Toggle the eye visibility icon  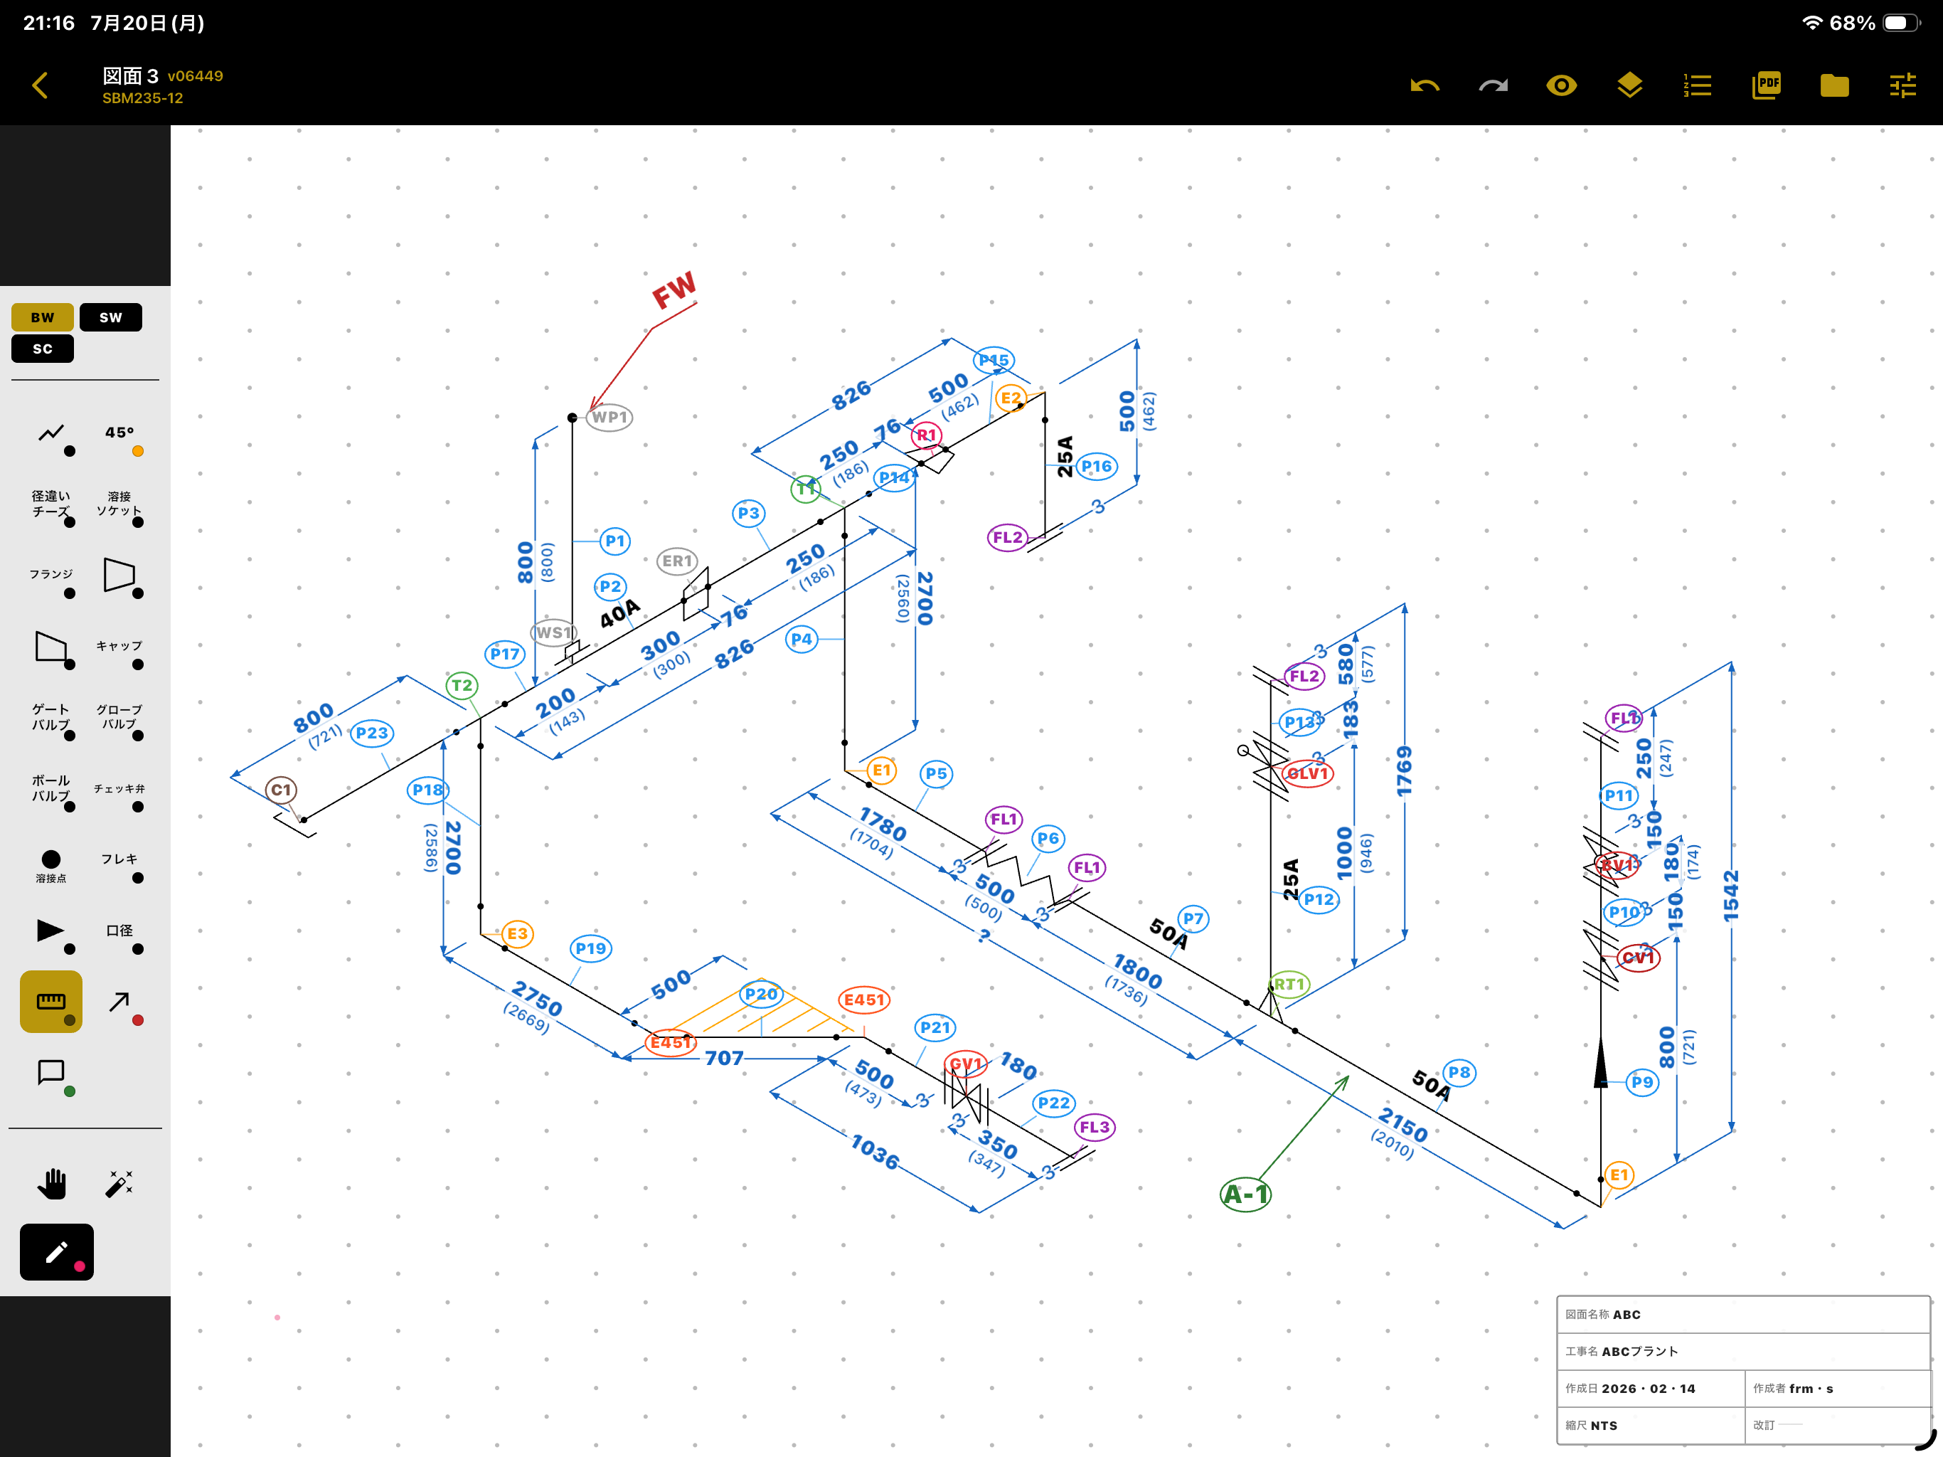click(x=1562, y=85)
